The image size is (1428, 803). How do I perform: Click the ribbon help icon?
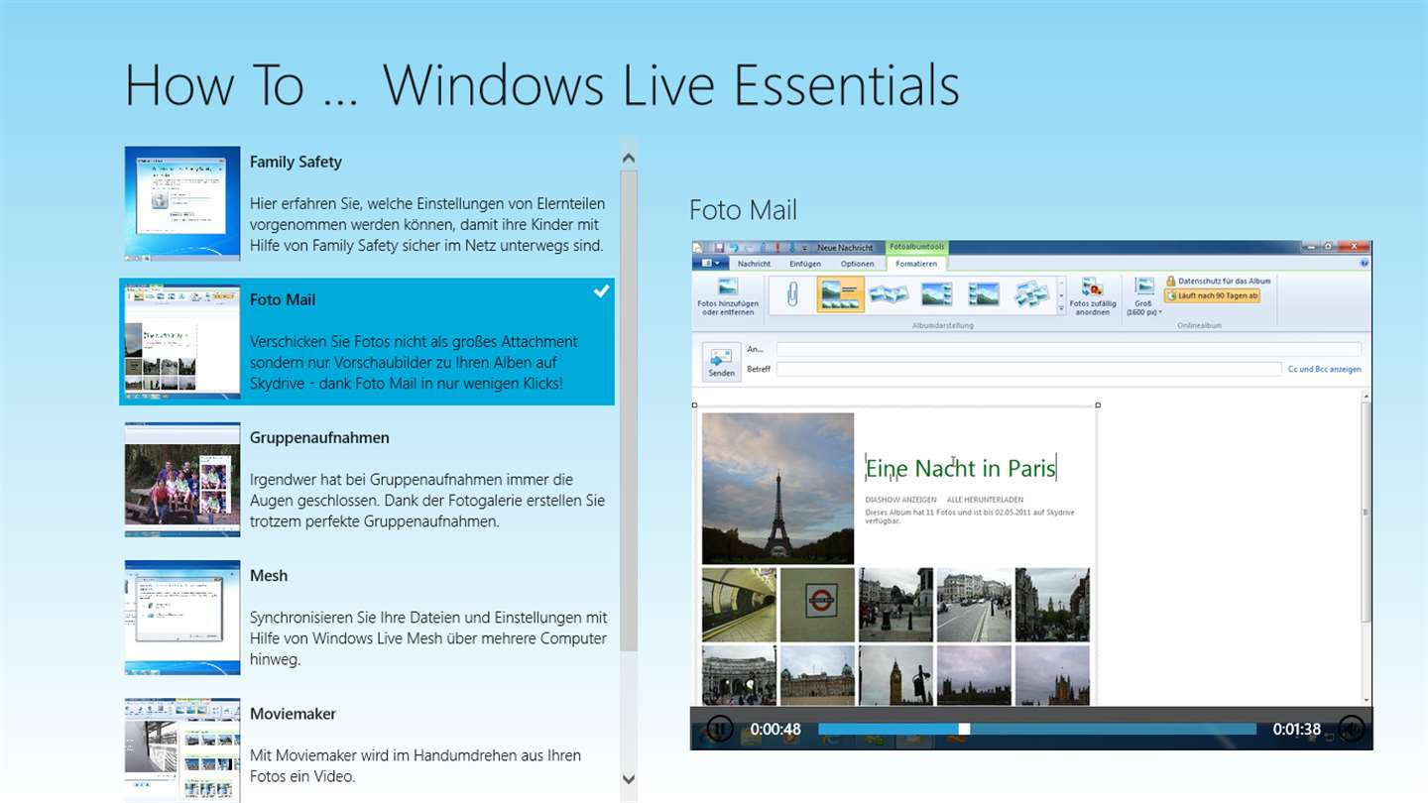coord(1365,264)
